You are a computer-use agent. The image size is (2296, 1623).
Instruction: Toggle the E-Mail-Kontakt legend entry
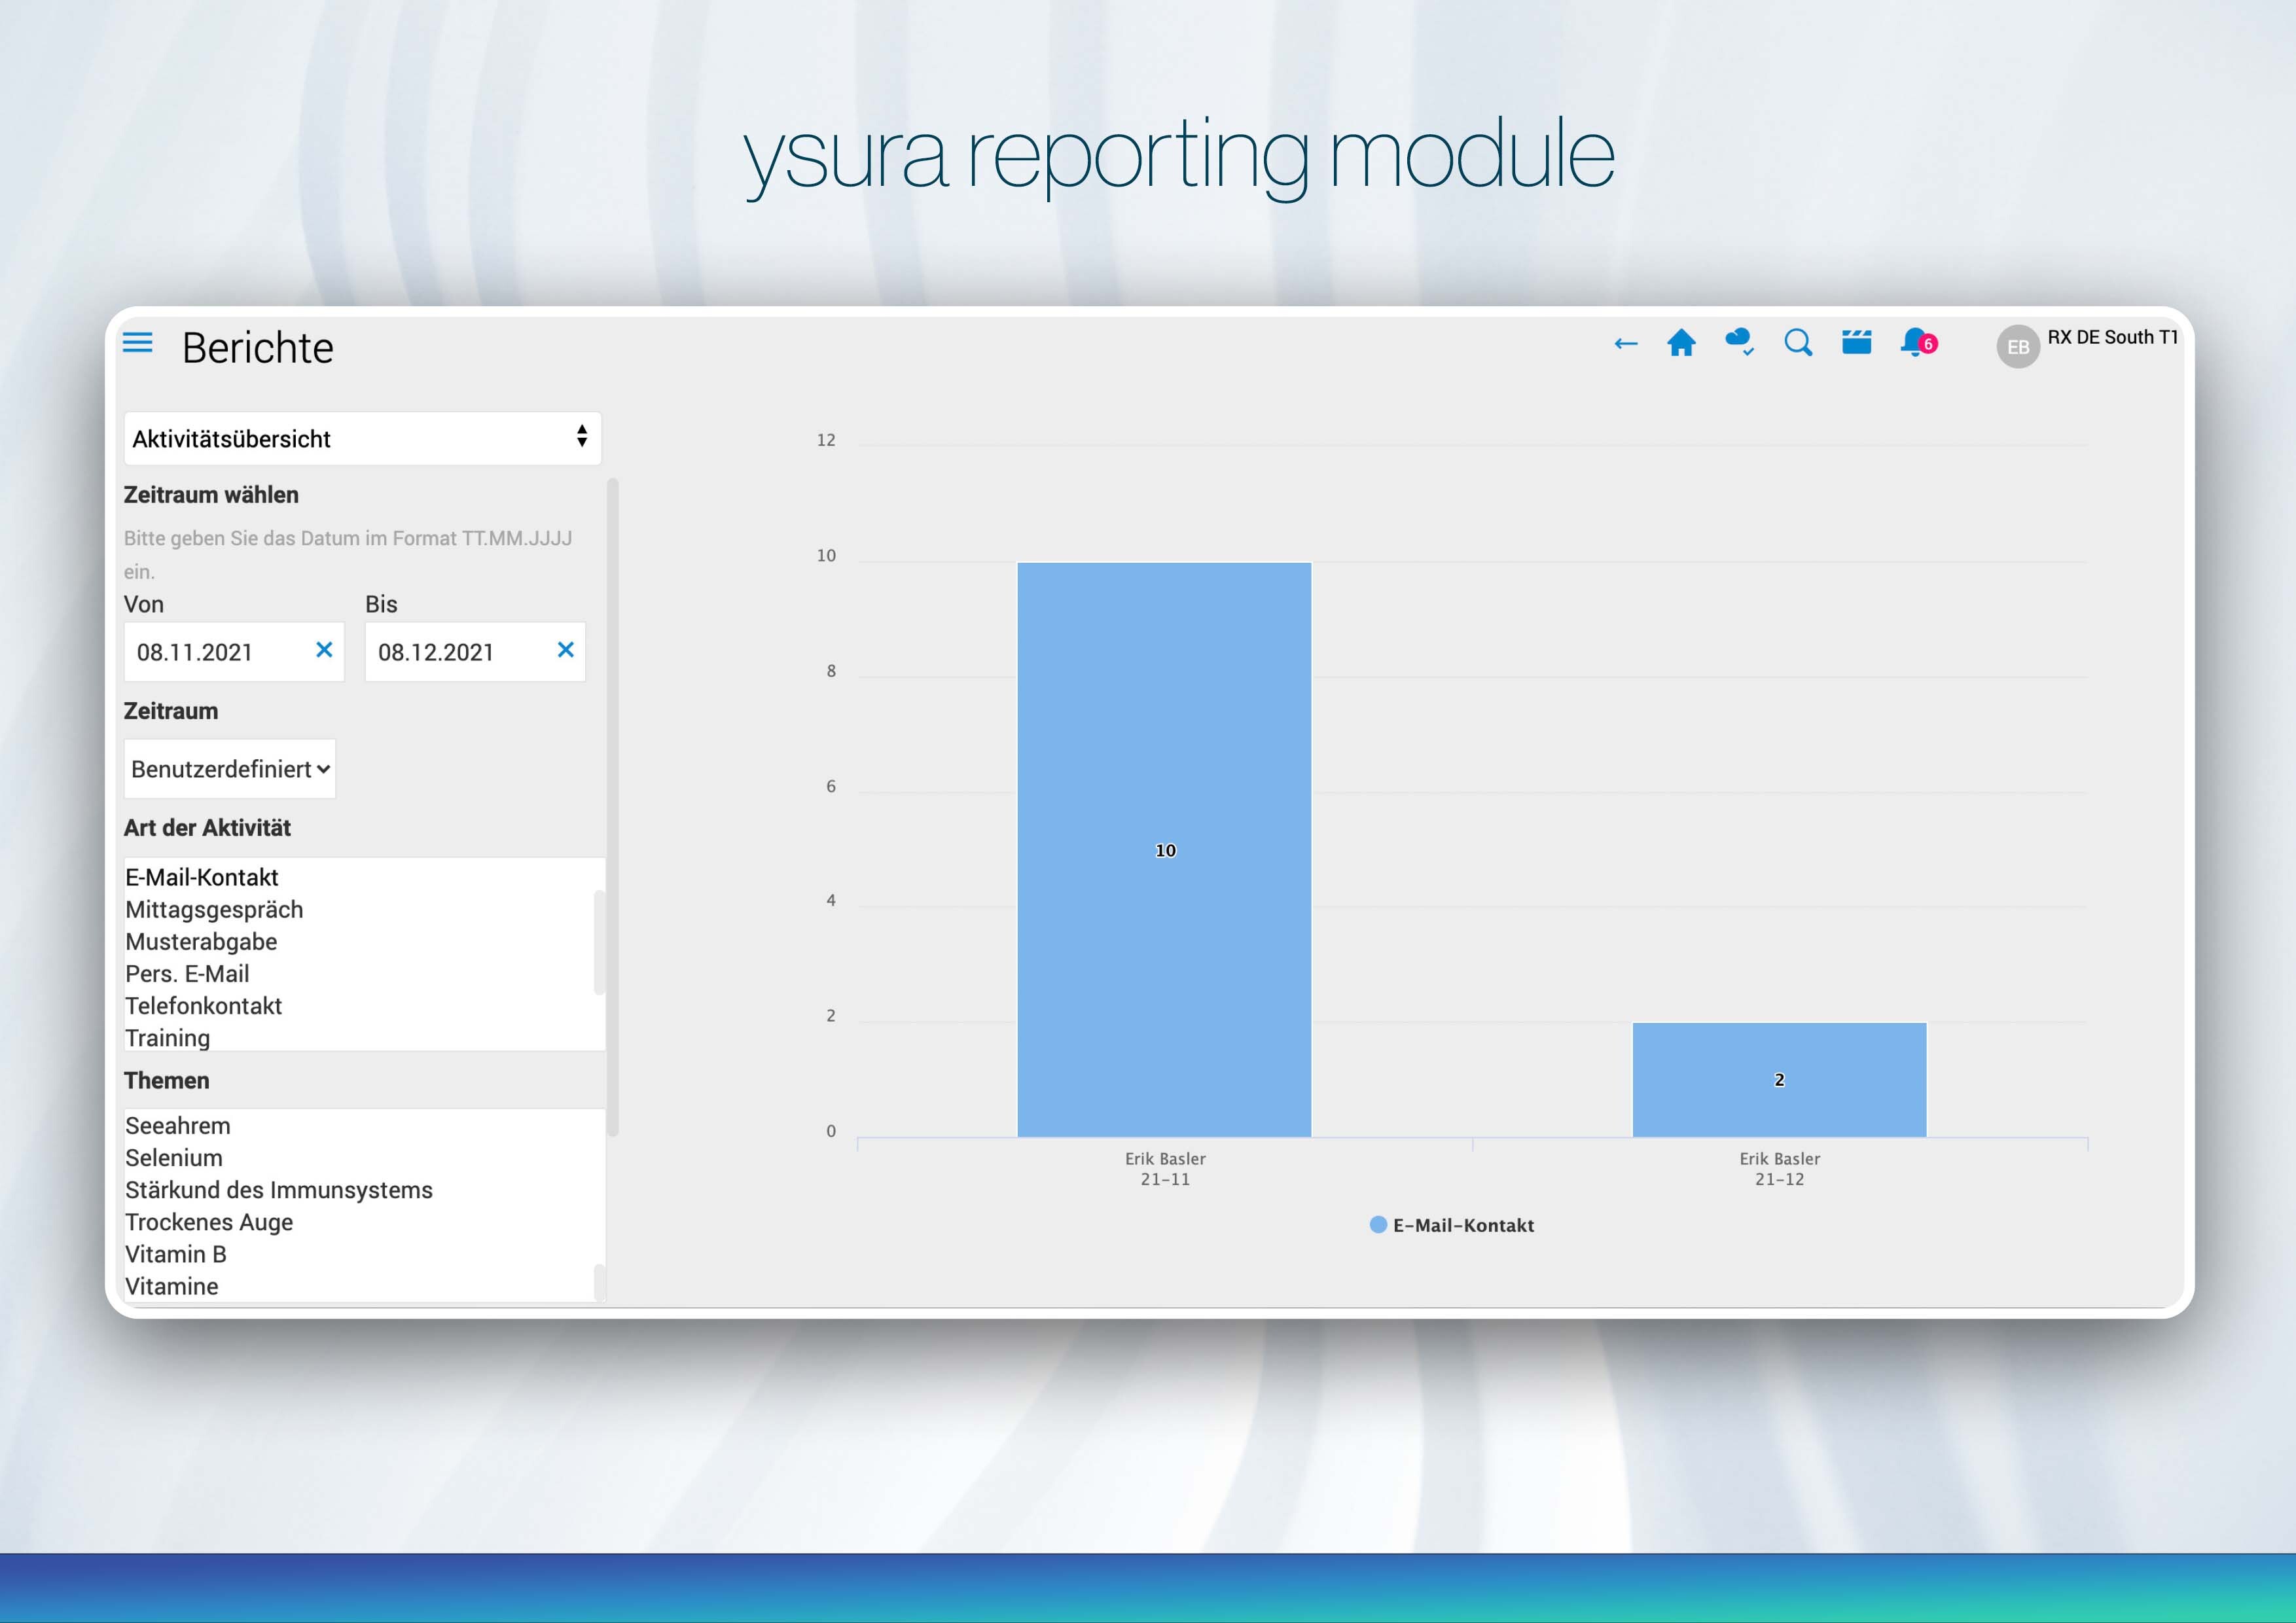[1452, 1225]
